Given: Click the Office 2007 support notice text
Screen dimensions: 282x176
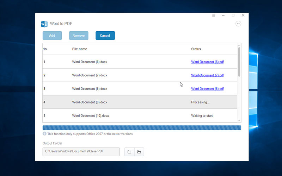Looking at the screenshot, I should pos(90,134).
